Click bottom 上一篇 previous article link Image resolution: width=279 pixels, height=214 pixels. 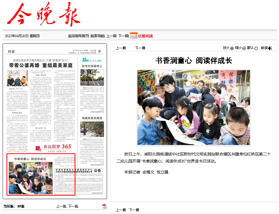click(x=120, y=209)
